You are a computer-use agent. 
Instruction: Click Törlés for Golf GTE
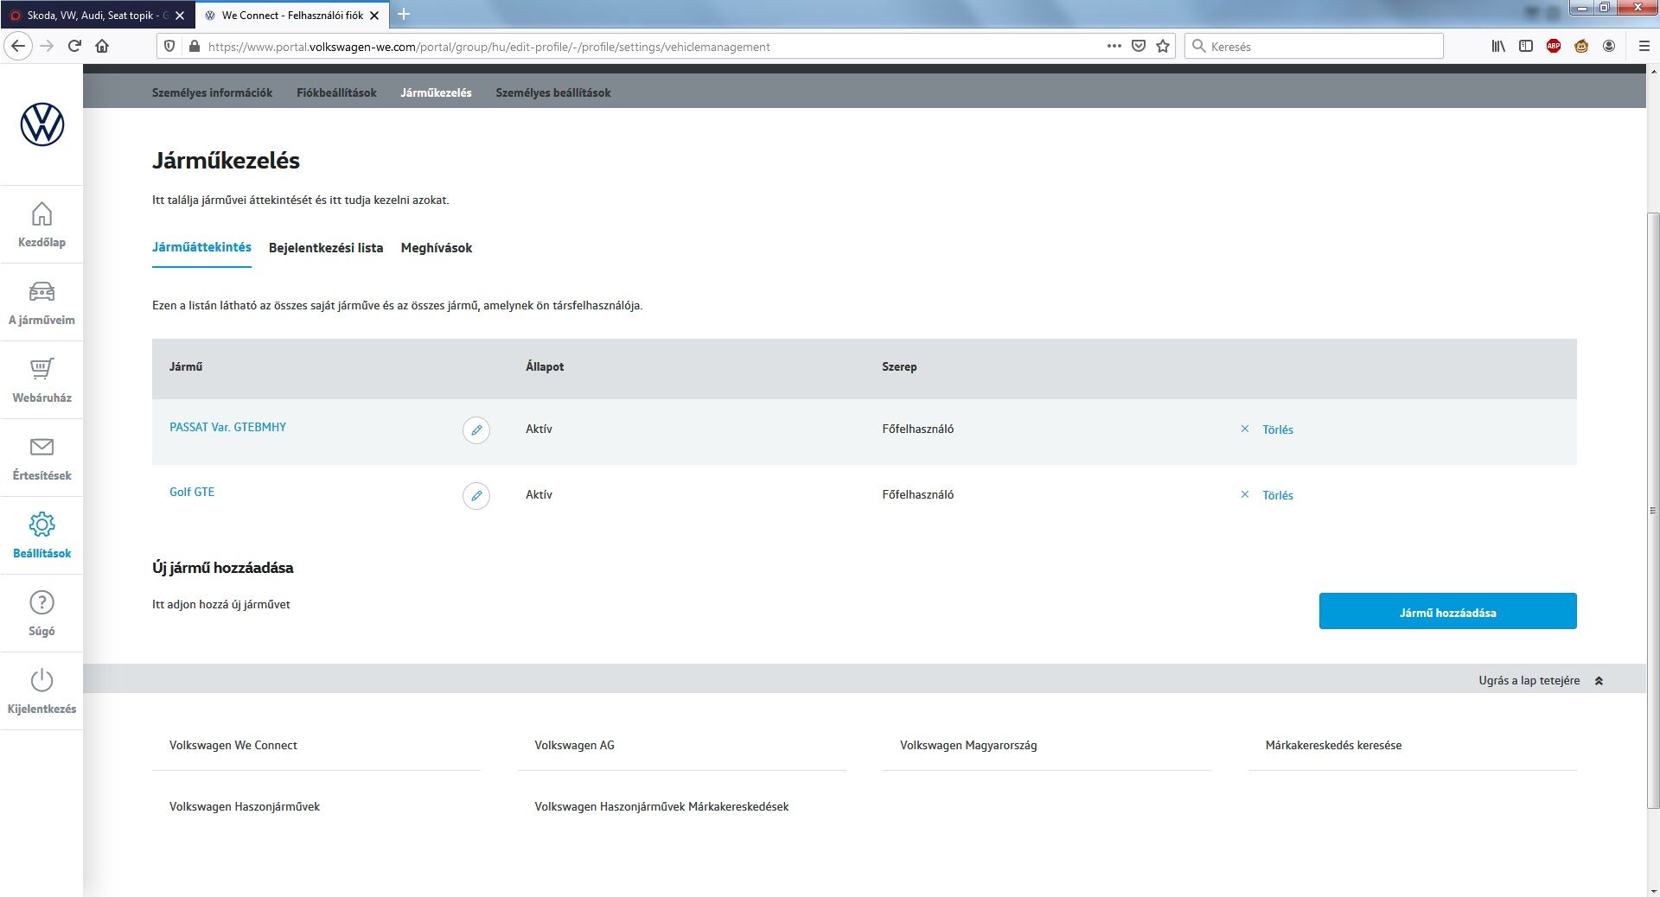(1278, 495)
